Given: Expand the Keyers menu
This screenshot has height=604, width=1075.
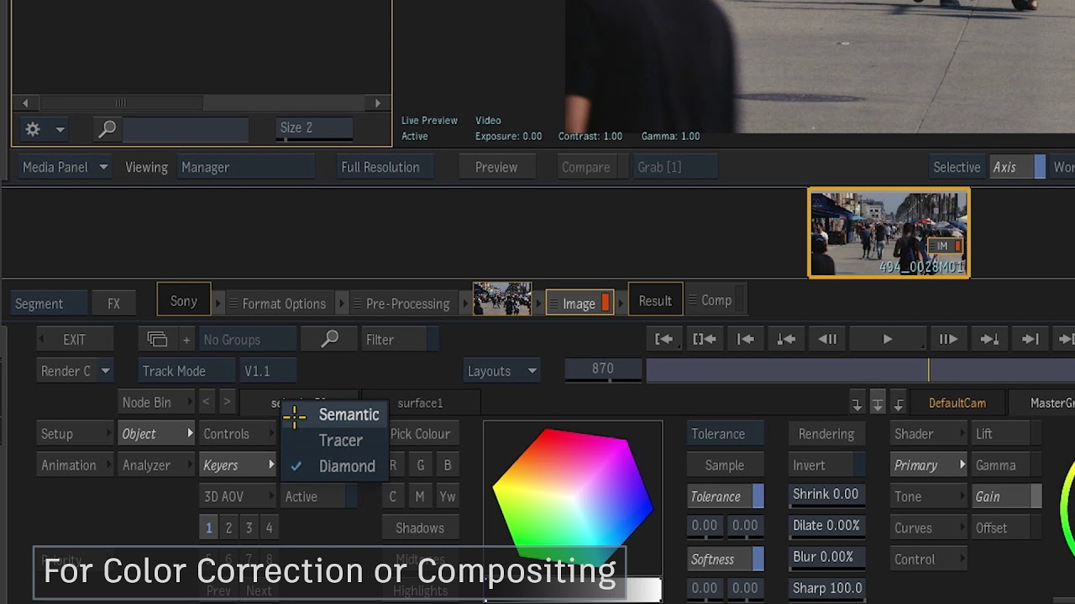Looking at the screenshot, I should [239, 465].
